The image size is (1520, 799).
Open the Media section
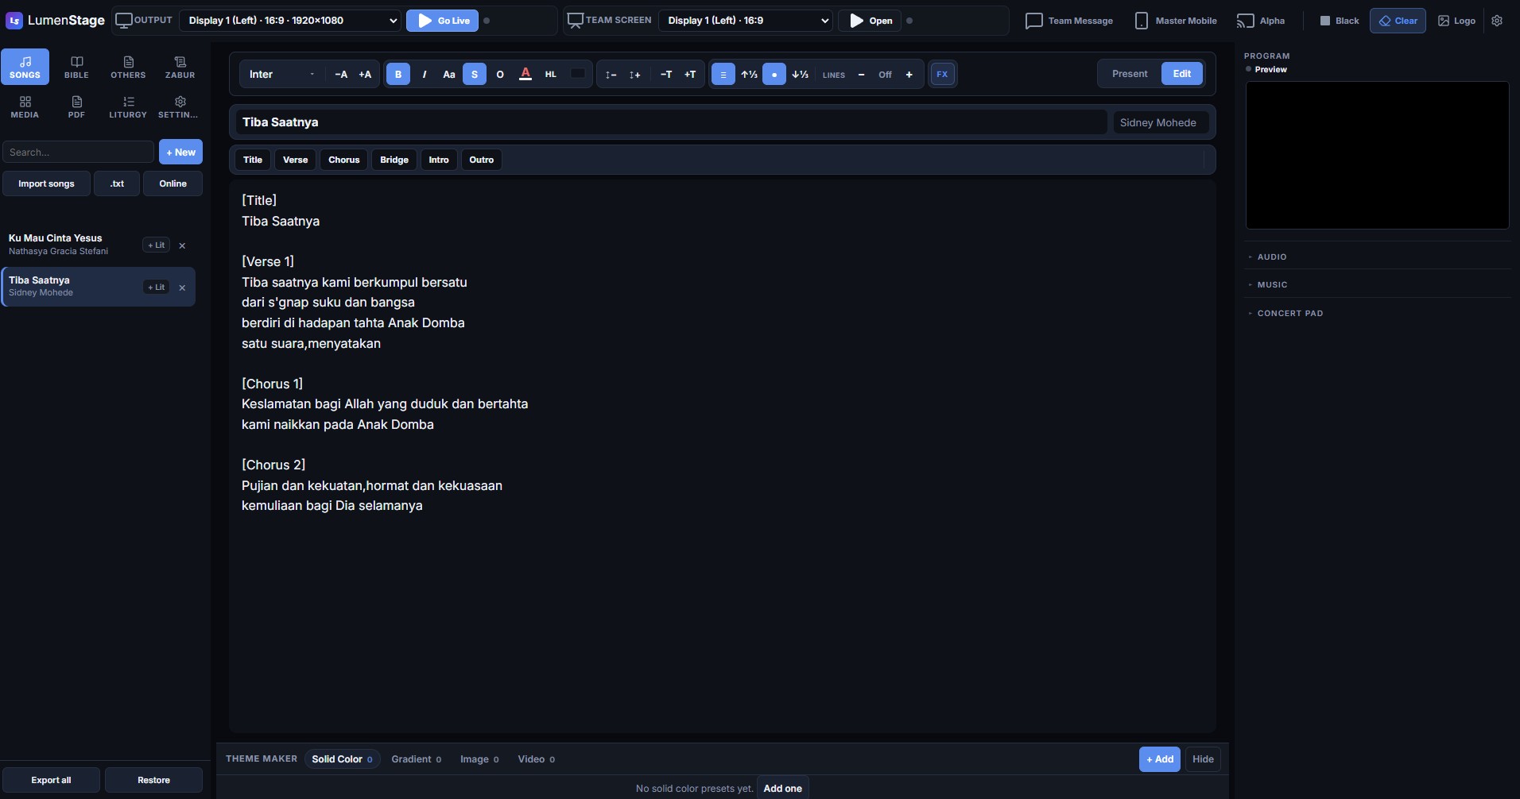pyautogui.click(x=25, y=106)
